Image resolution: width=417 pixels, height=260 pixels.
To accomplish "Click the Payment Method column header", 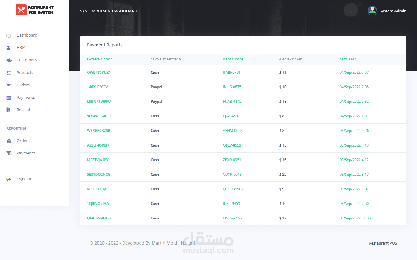I will (x=166, y=59).
